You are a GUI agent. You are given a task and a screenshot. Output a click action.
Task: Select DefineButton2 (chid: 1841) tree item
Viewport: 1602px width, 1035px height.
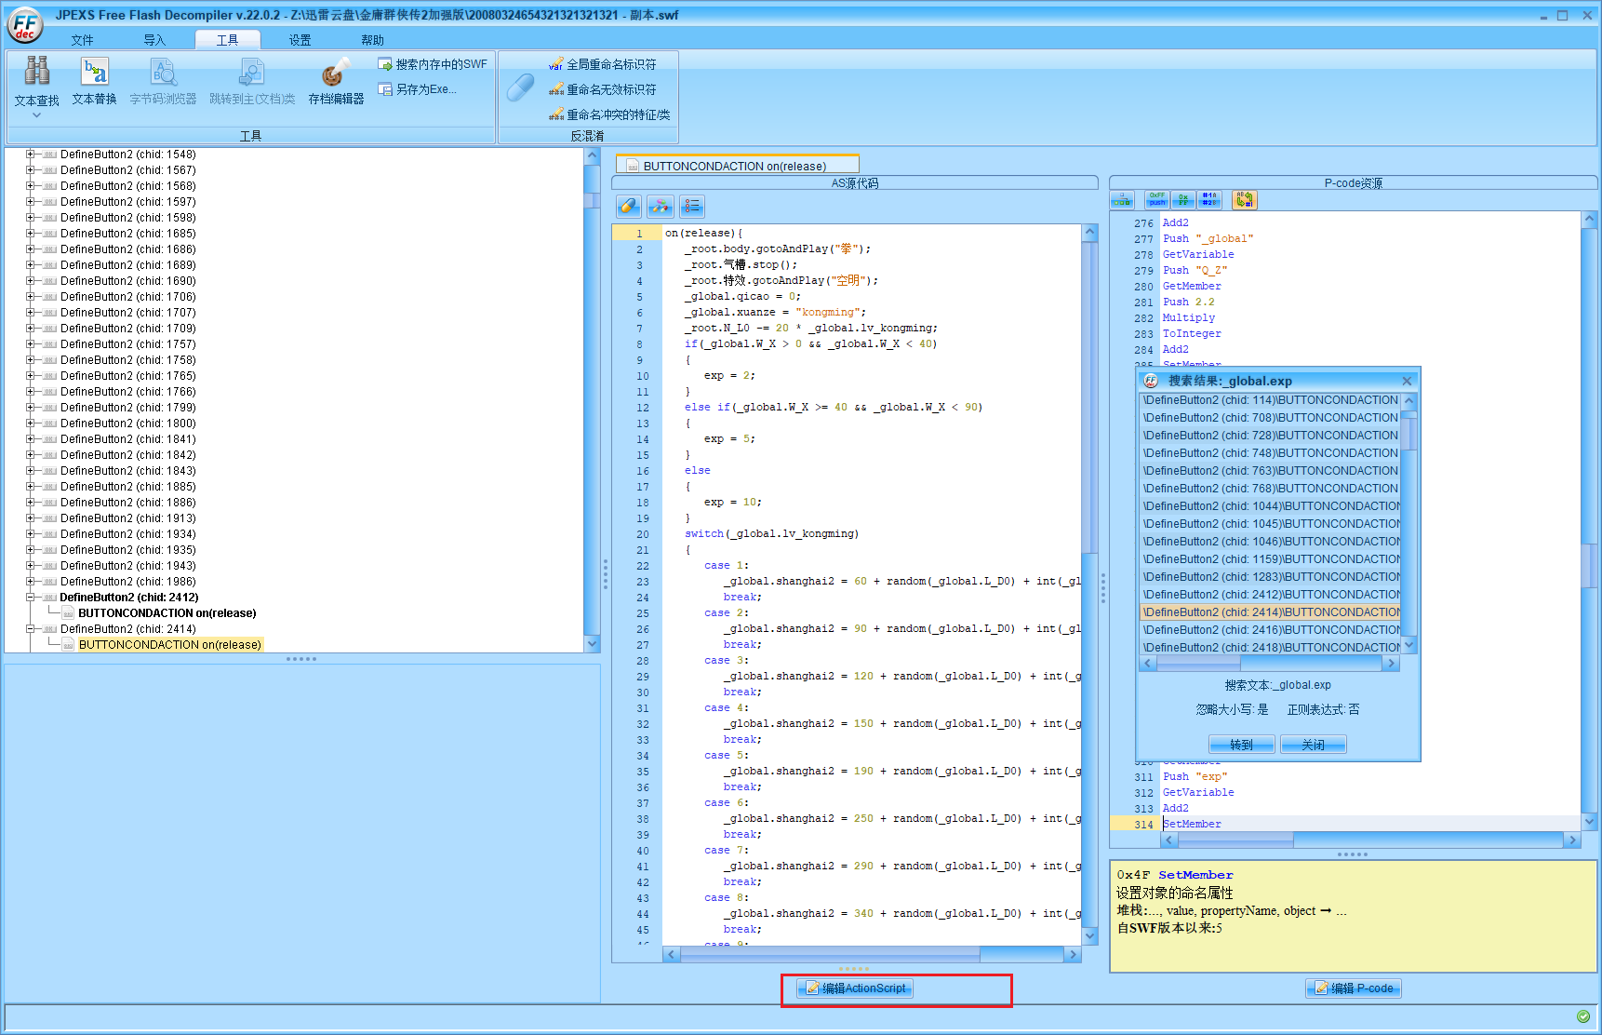click(128, 439)
